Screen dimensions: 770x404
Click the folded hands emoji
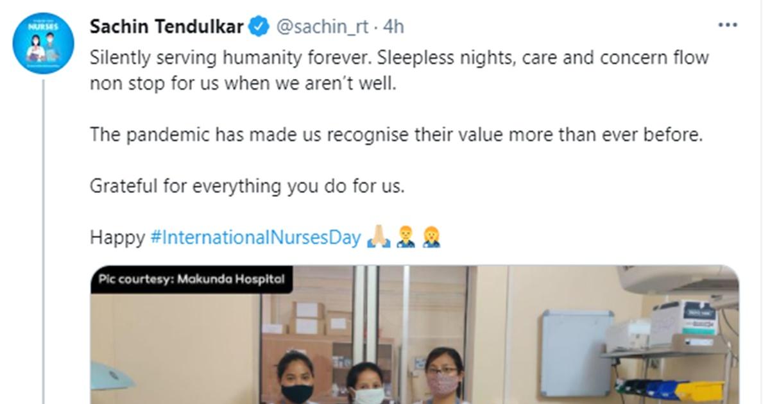(377, 239)
